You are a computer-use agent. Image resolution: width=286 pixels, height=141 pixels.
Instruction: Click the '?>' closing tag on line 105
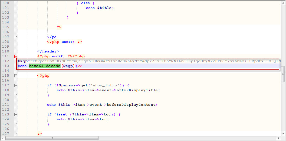[59, 27]
